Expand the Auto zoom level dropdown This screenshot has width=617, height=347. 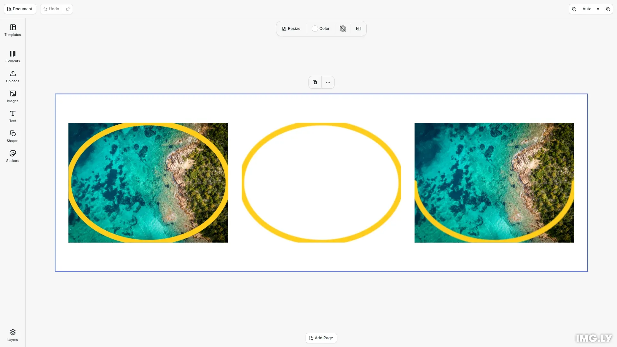[591, 9]
